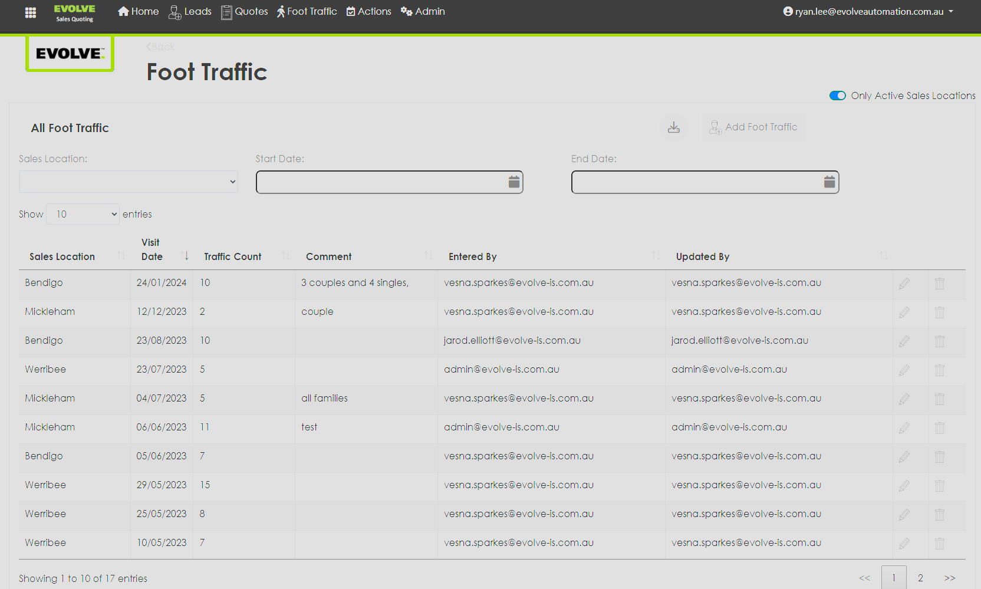Click the Add Foot Traffic button

(x=753, y=127)
